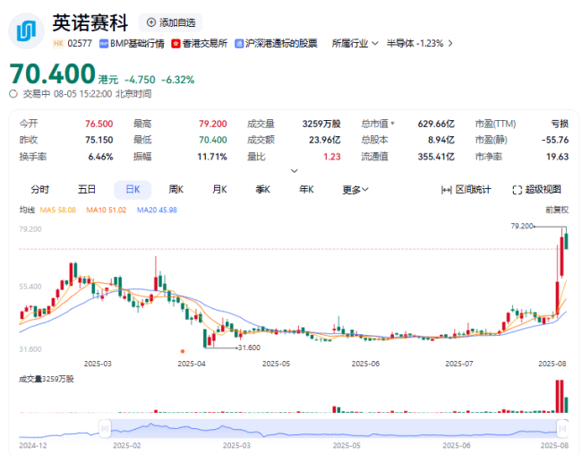The image size is (582, 455).
Task: Expand more stats with the down chevron
Action: tap(294, 171)
